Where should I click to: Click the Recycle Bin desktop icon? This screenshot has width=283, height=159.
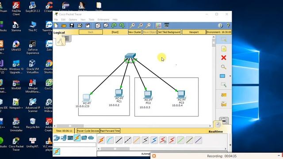click(33, 123)
